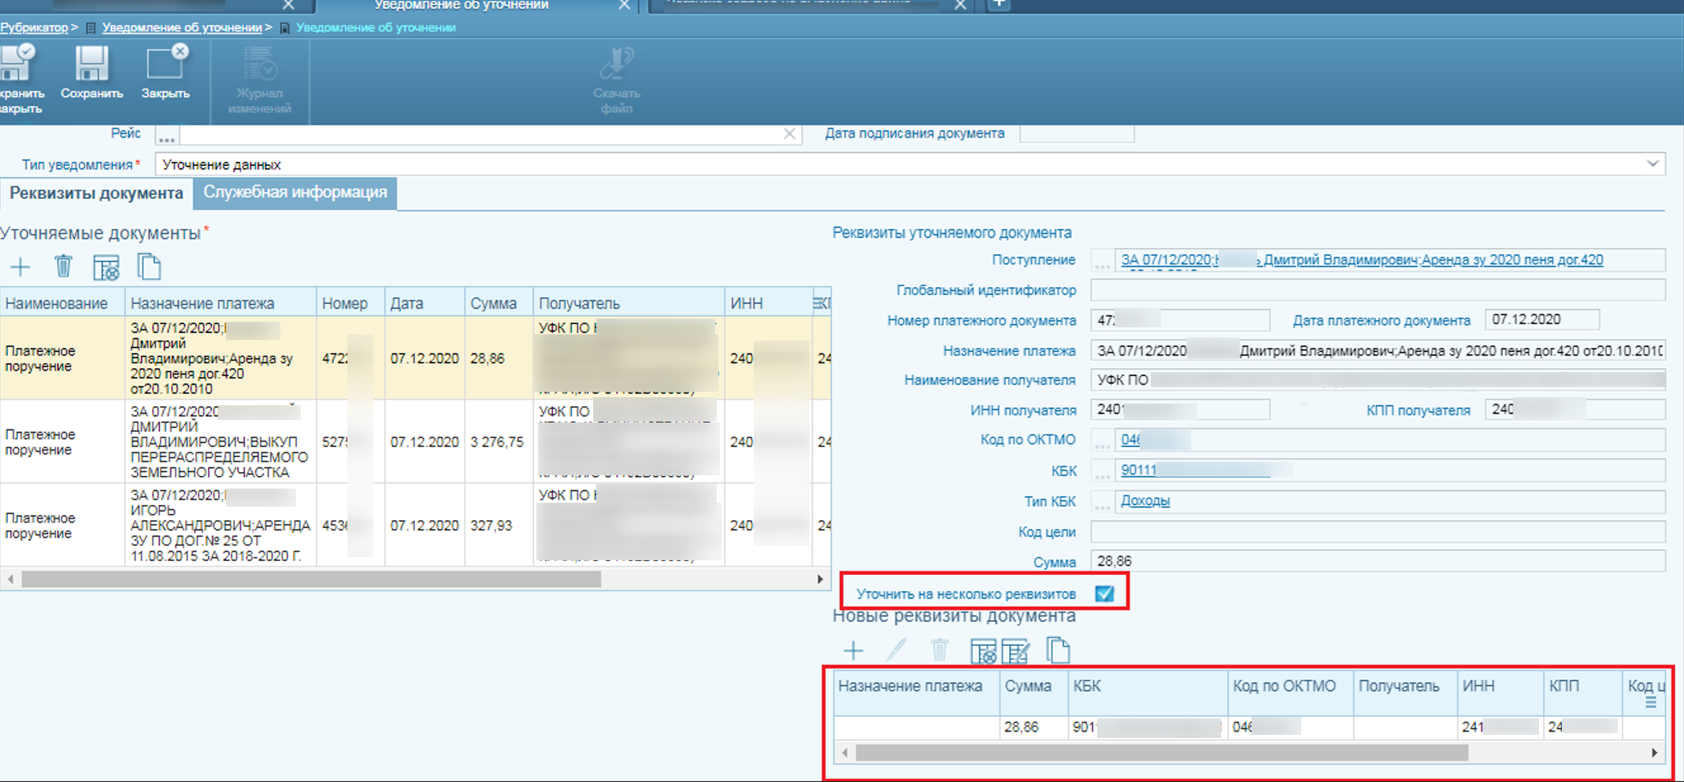This screenshot has width=1684, height=782.
Task: Open the Рейс lookup ellipsis button
Action: click(x=166, y=135)
